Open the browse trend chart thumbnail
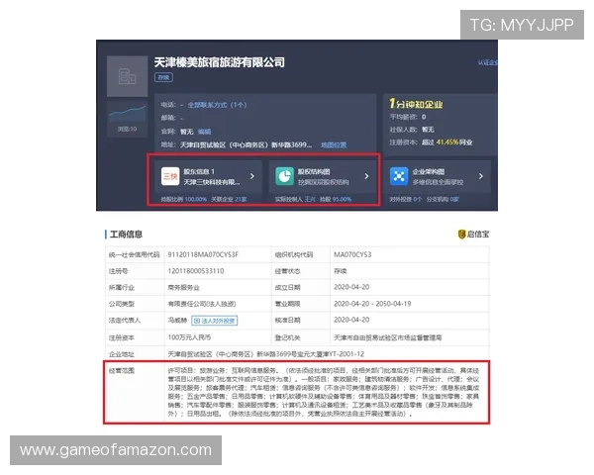Screen dimensions: 594x475 (x=127, y=113)
